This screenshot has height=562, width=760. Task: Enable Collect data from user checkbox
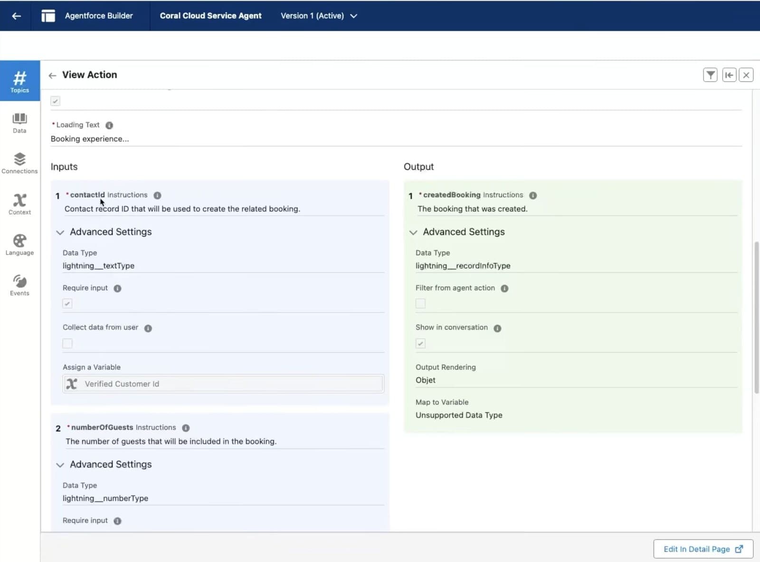pyautogui.click(x=67, y=343)
